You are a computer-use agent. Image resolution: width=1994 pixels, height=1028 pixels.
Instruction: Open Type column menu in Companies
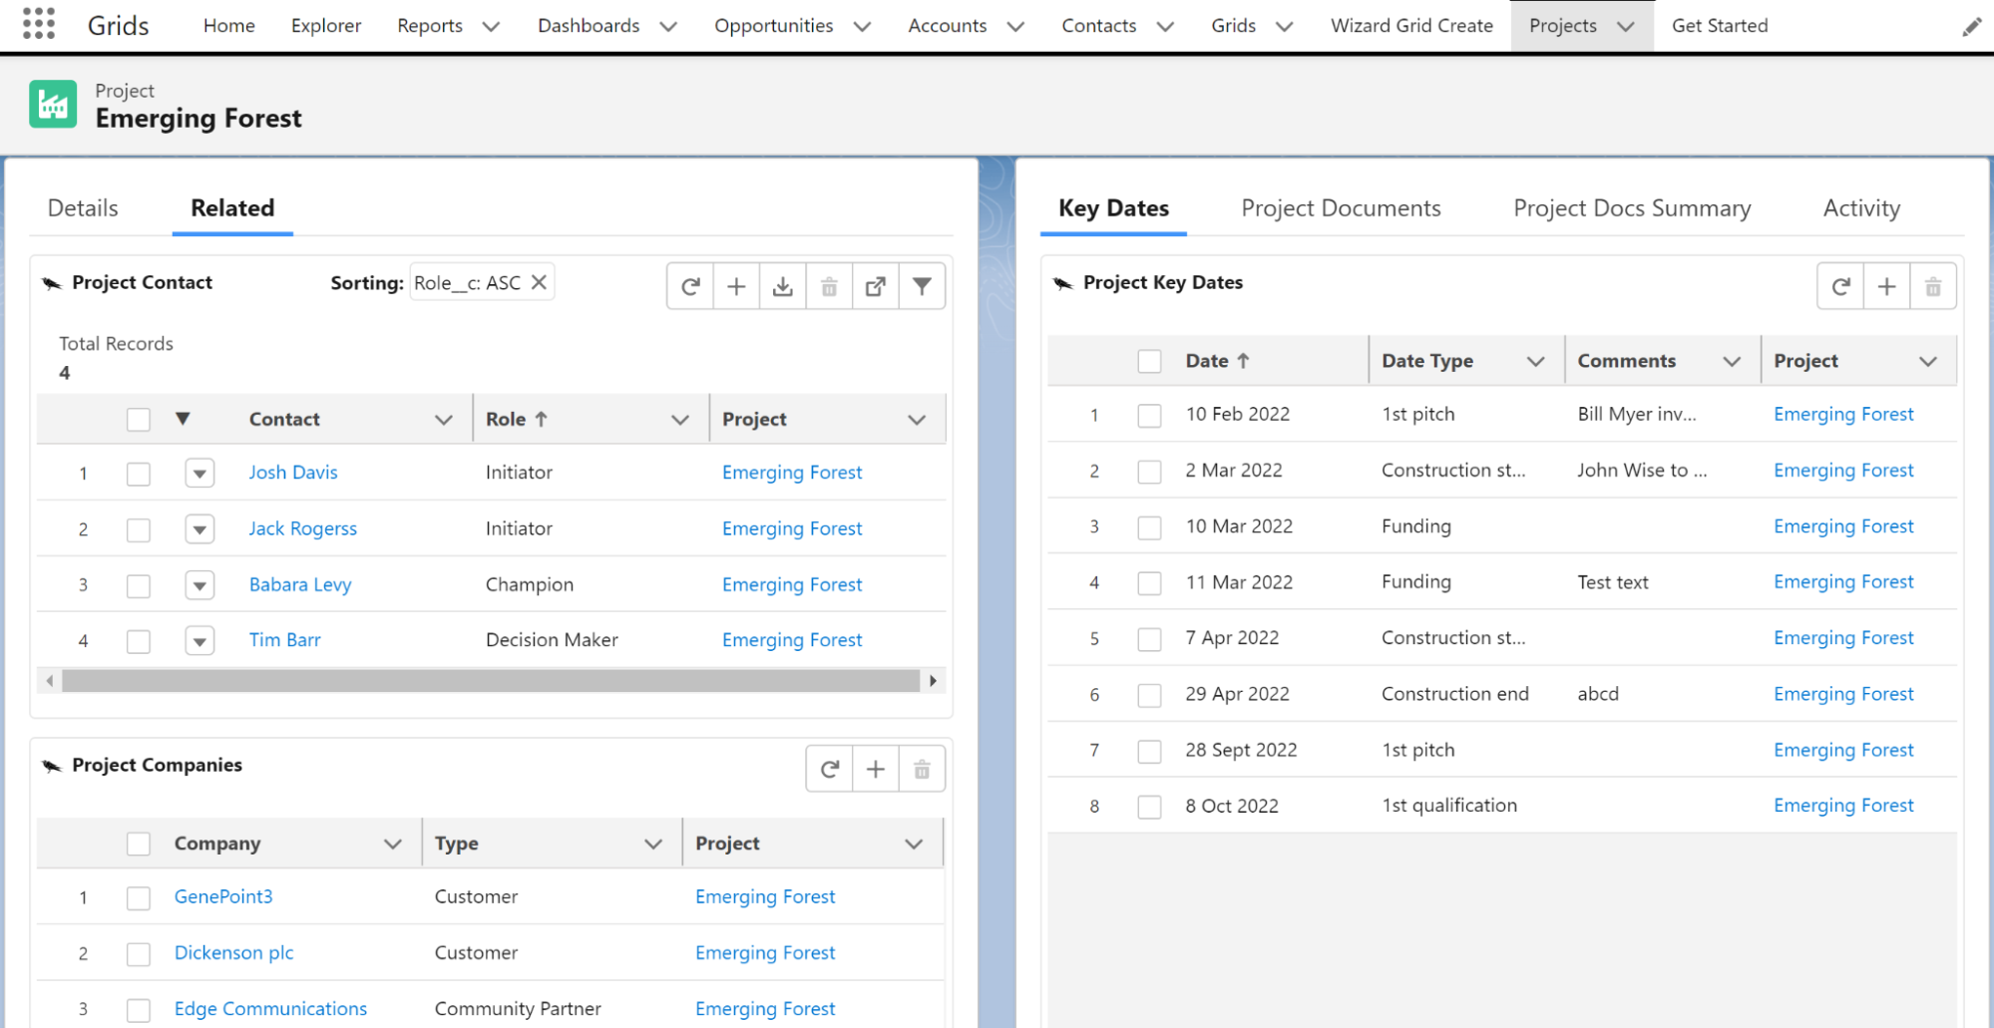coord(653,844)
